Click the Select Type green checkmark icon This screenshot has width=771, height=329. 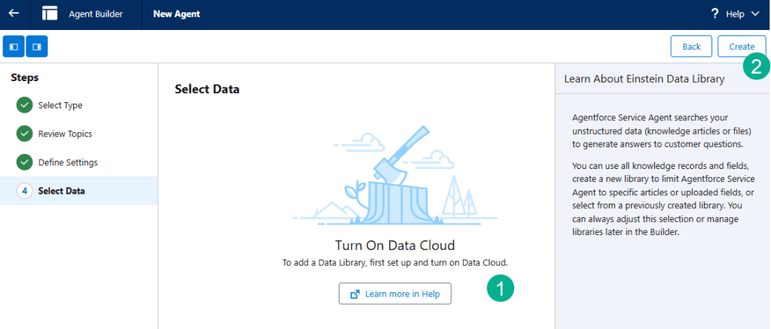tap(25, 105)
